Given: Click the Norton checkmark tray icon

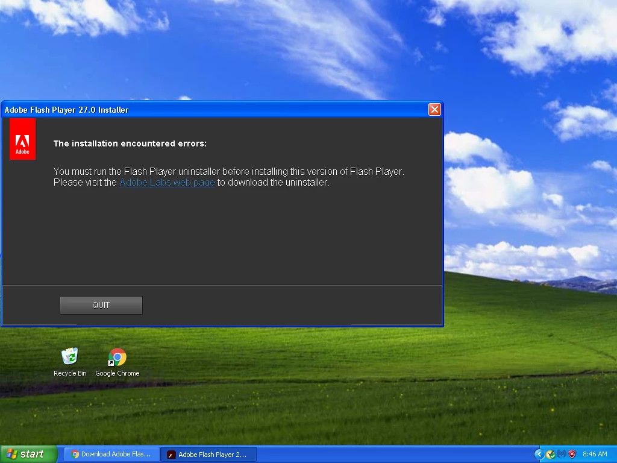Looking at the screenshot, I should coord(551,455).
